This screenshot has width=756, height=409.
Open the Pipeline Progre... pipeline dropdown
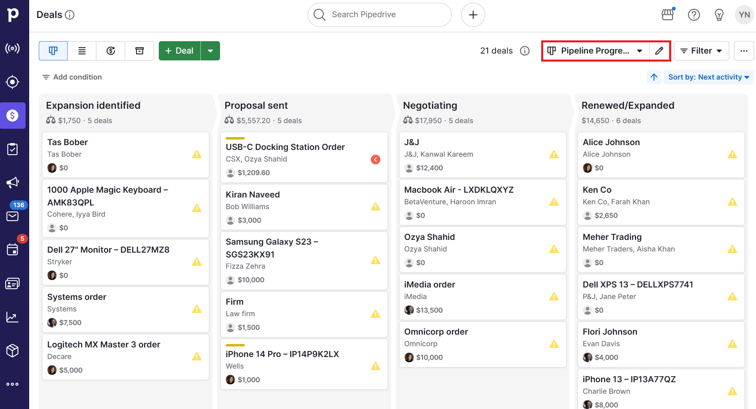click(596, 51)
